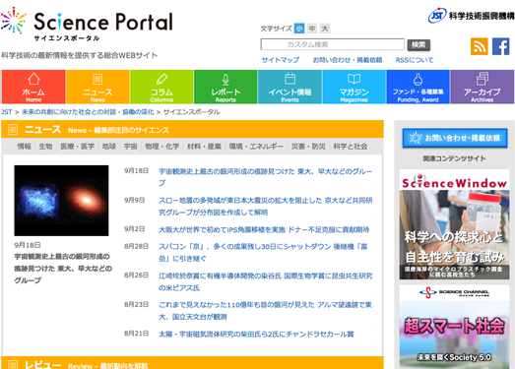Set font size to 中 medium

click(312, 29)
